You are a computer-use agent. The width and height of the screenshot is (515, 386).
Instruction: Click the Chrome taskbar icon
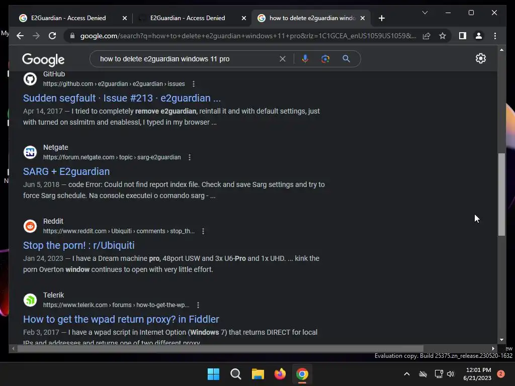[x=302, y=374]
